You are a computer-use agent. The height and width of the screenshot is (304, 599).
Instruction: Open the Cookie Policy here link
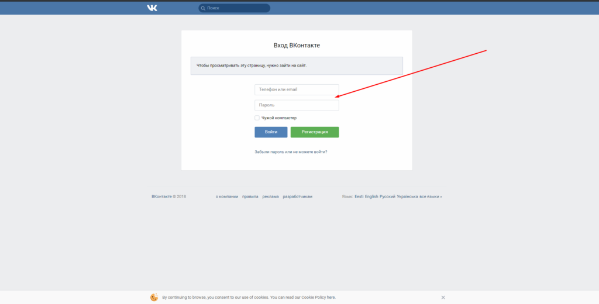coord(331,298)
